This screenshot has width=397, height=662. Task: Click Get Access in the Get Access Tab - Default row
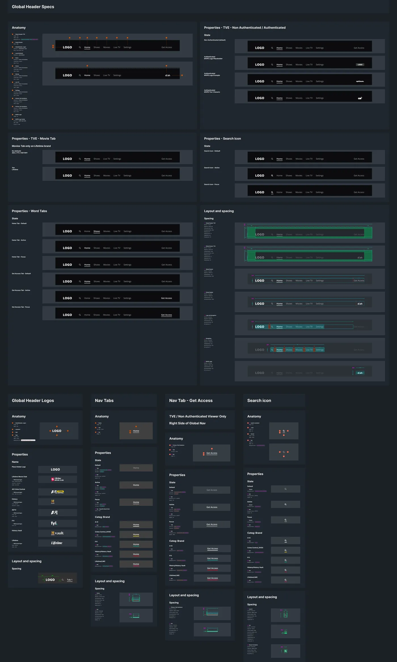(x=166, y=281)
